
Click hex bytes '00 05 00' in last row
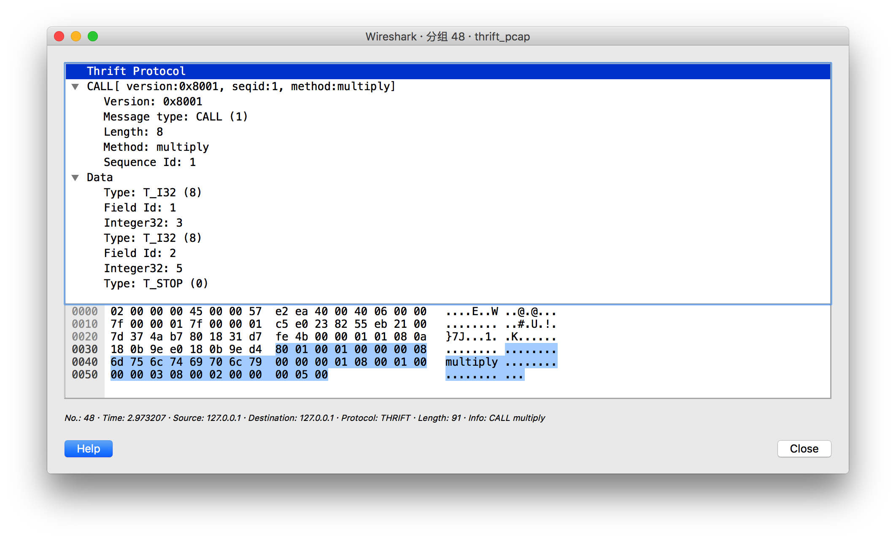pyautogui.click(x=302, y=375)
